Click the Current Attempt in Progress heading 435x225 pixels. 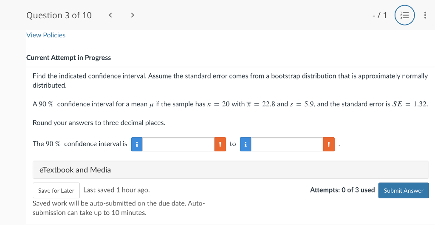click(68, 58)
